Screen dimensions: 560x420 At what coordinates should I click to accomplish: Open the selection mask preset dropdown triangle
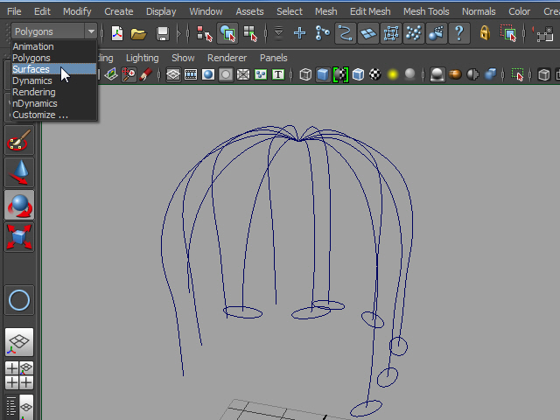coord(278,33)
